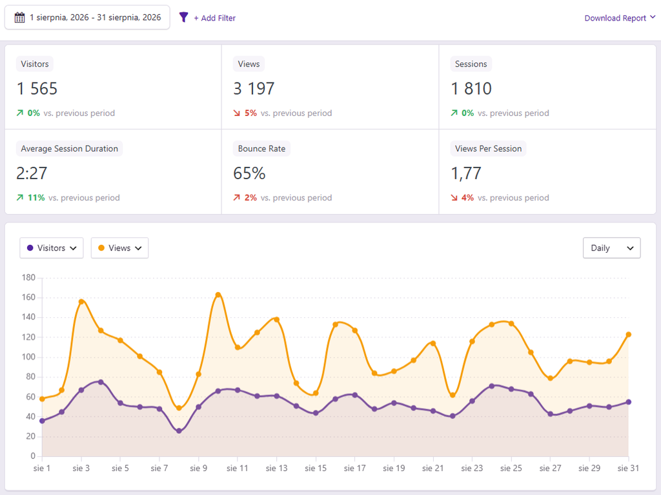
Task: Click the purple funnel filter icon
Action: click(x=183, y=17)
